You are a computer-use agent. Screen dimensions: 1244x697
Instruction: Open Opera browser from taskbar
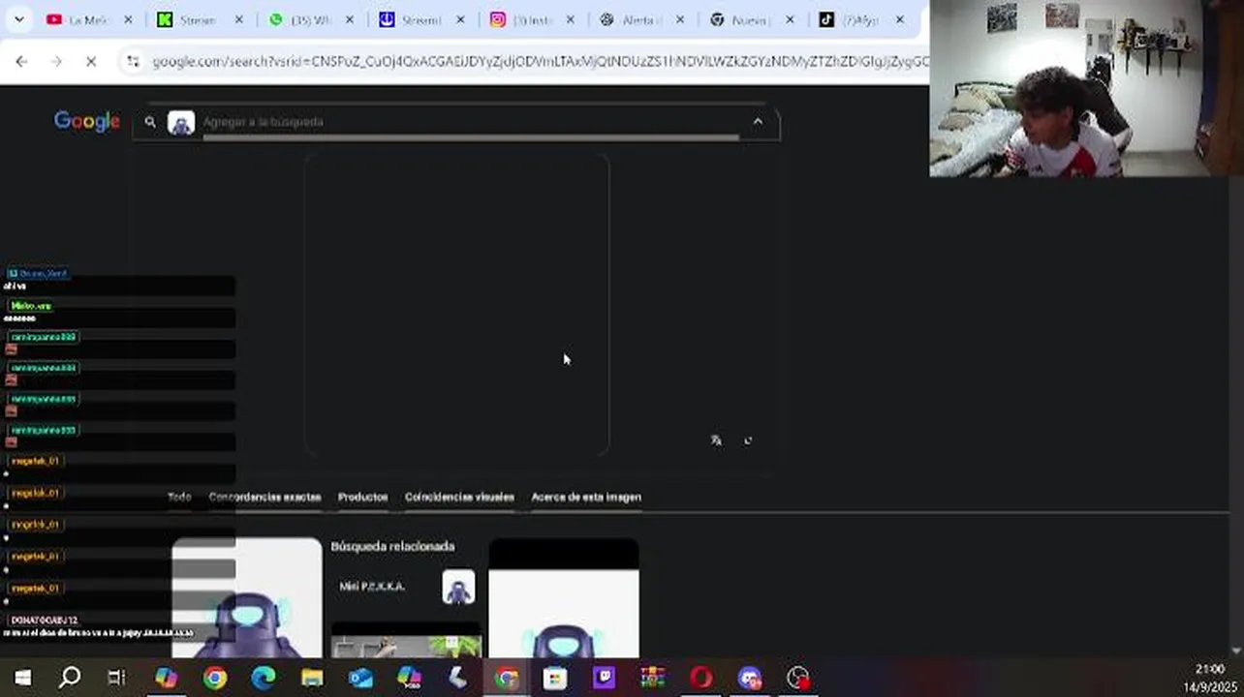point(700,678)
